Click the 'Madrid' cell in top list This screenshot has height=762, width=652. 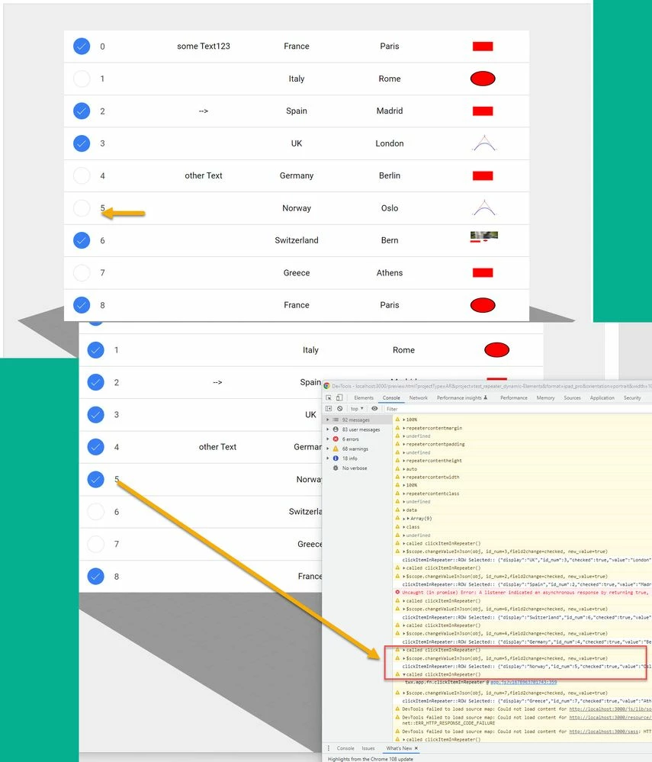(x=390, y=111)
